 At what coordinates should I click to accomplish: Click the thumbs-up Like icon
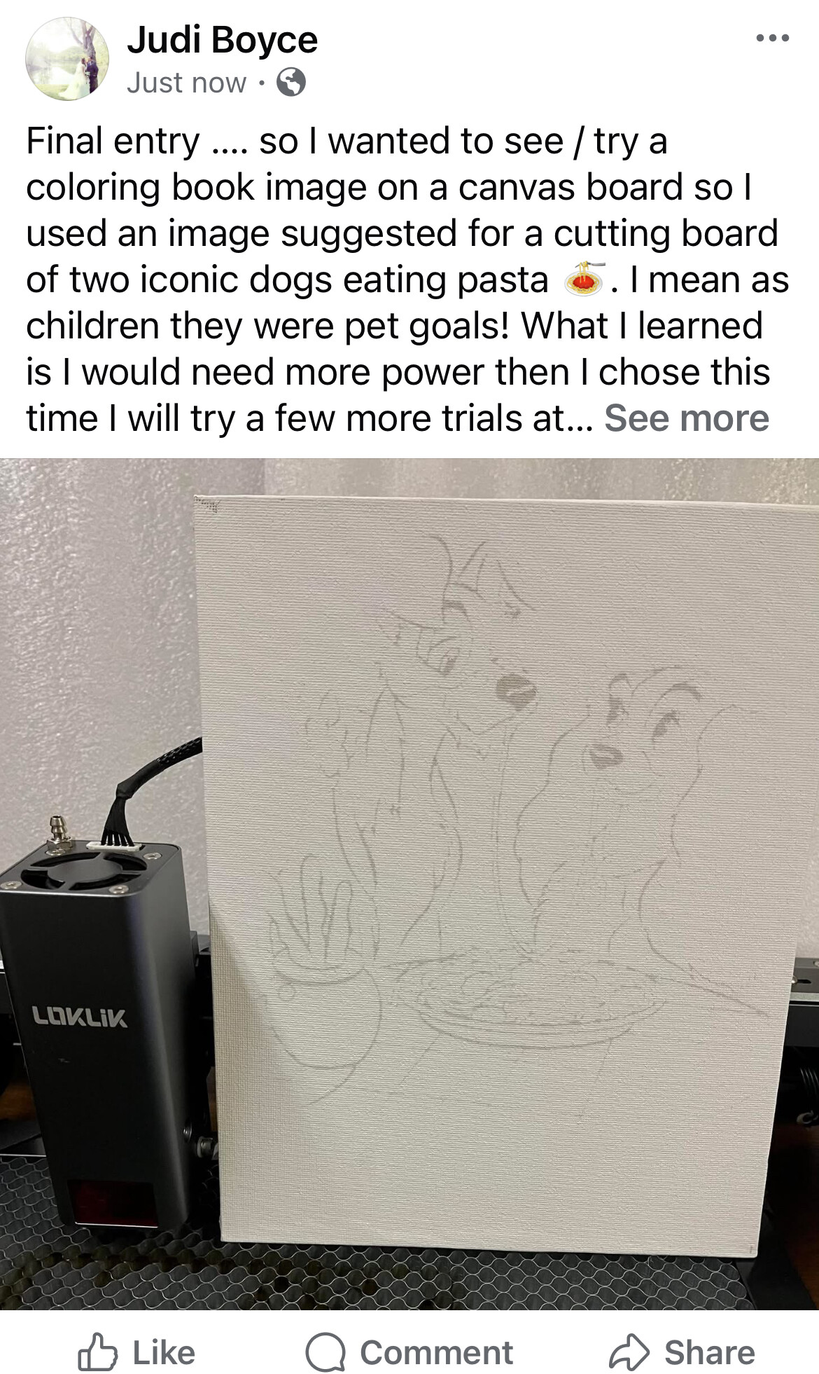[97, 1352]
